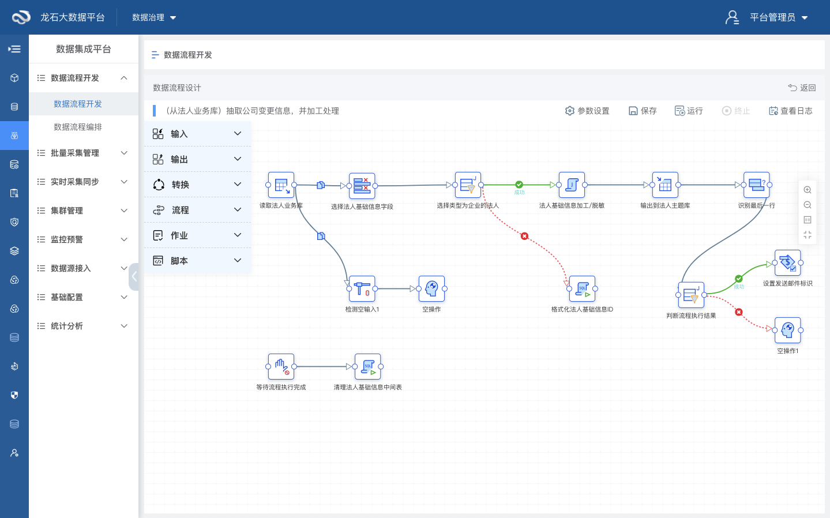Select the 清理法人基础信息中间表 SQL node
Image resolution: width=830 pixels, height=518 pixels.
coord(368,367)
